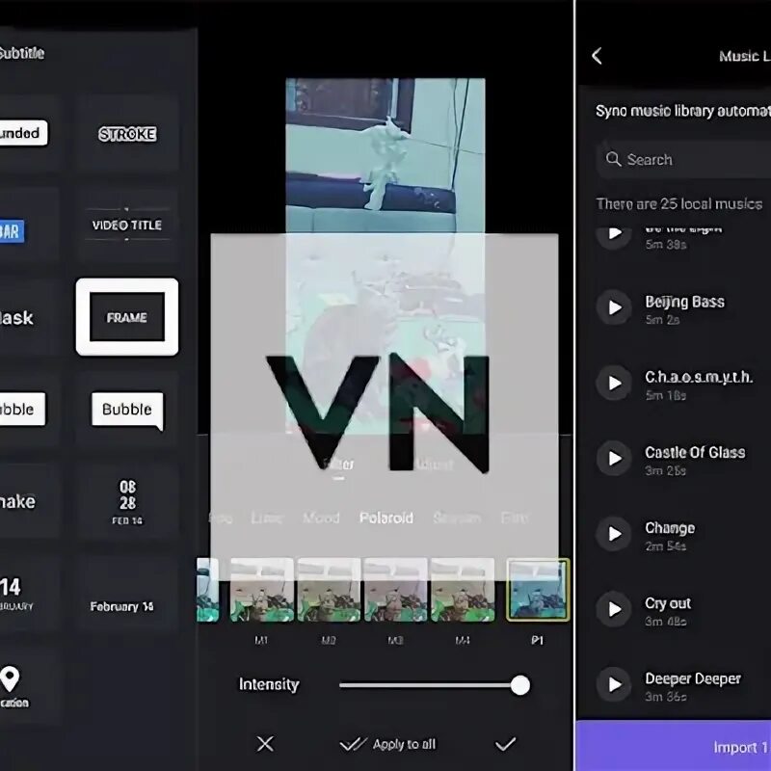Tap the purple Import button
771x771 pixels.
[674, 746]
